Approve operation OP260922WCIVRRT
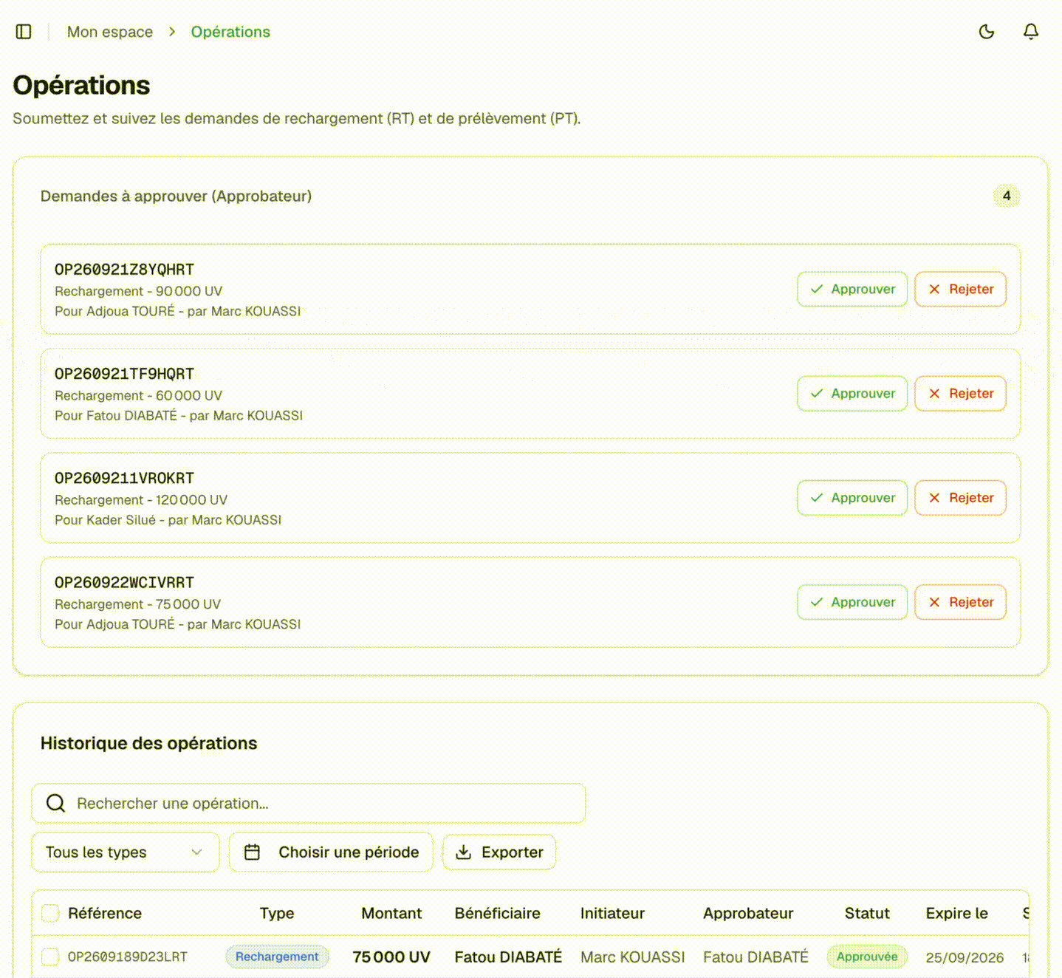1062x978 pixels. [852, 602]
